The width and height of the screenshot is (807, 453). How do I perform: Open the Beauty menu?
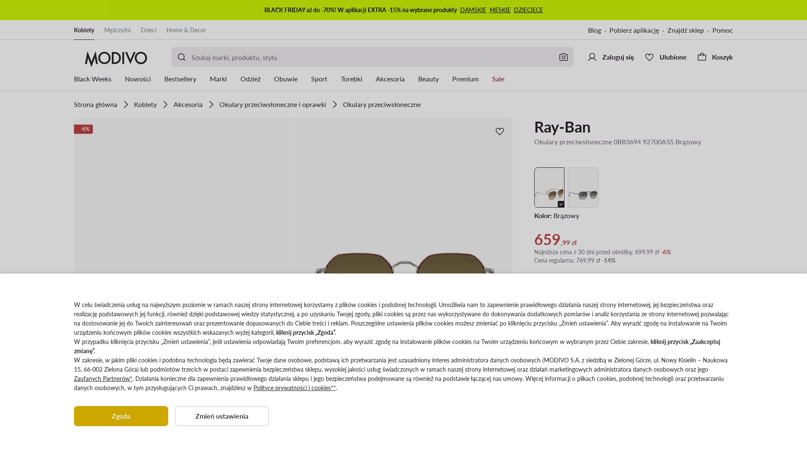[428, 79]
